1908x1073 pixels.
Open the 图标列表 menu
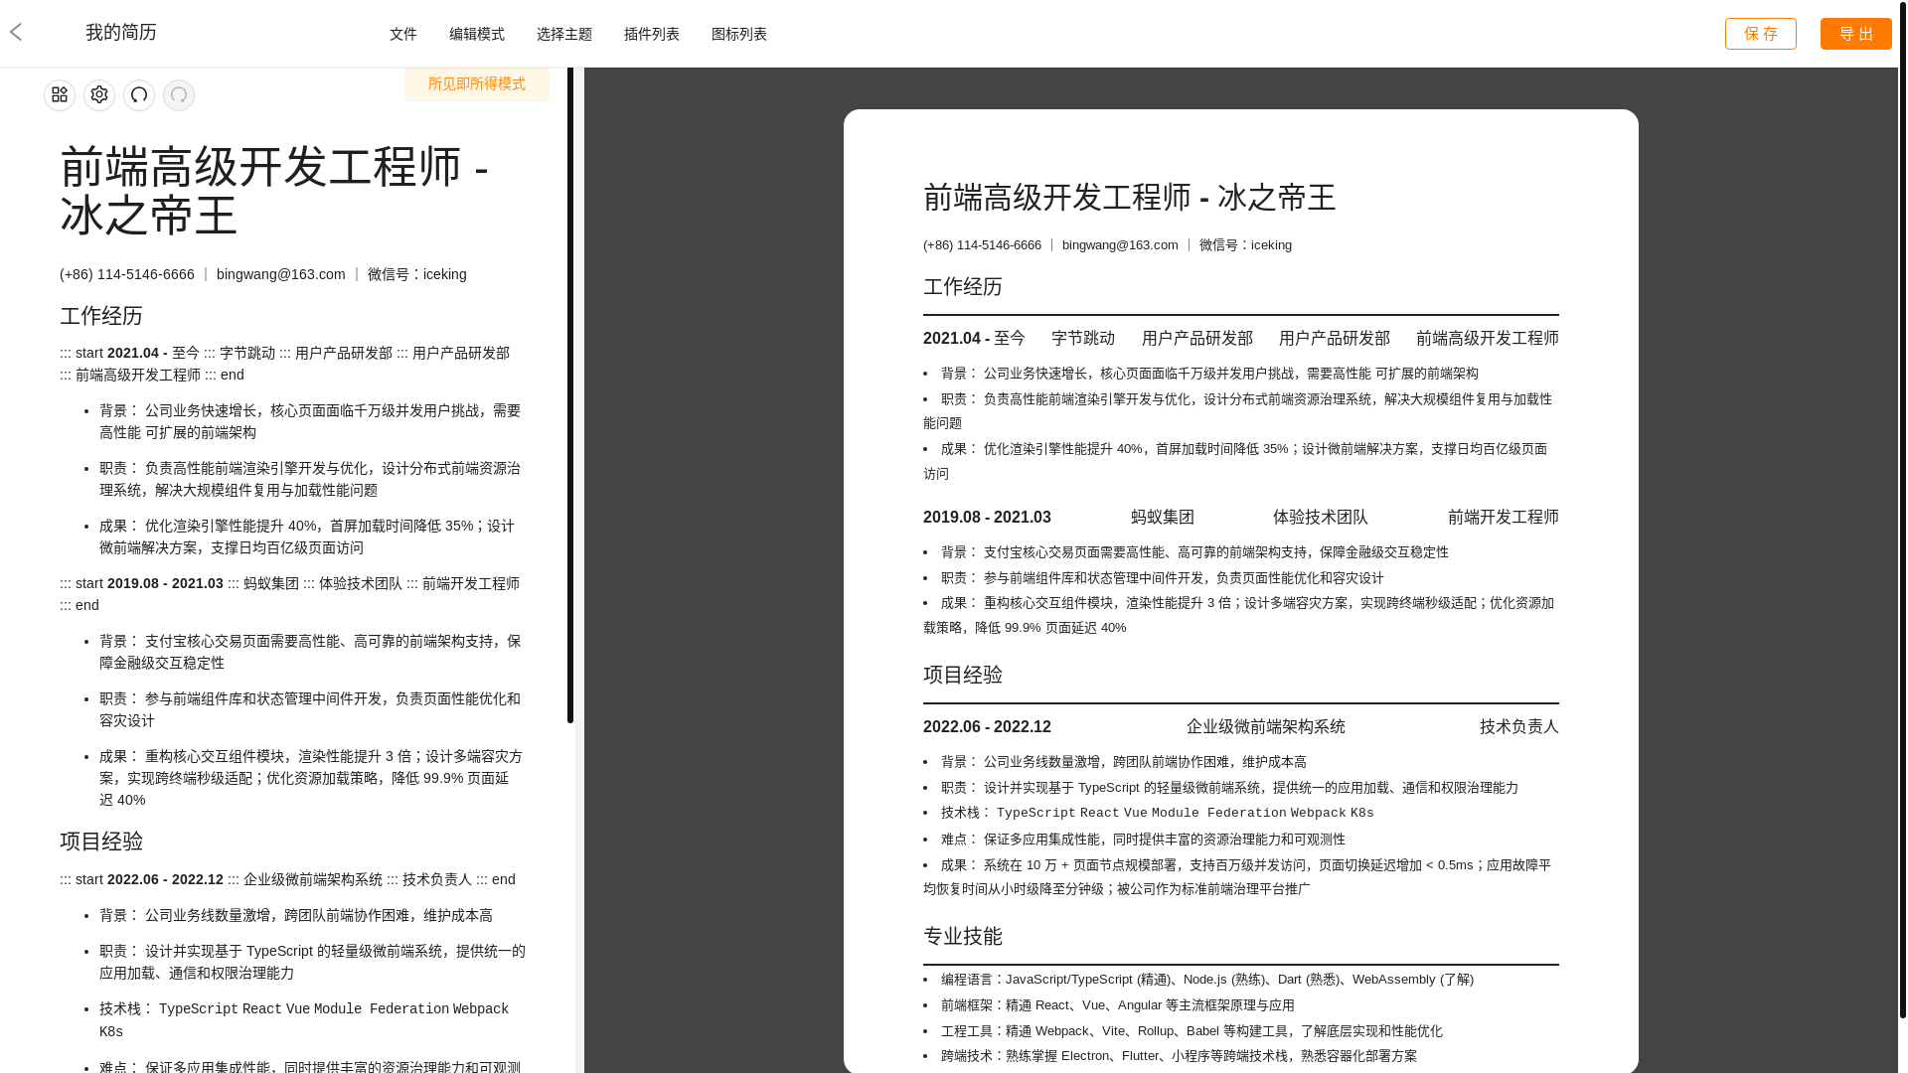(739, 34)
